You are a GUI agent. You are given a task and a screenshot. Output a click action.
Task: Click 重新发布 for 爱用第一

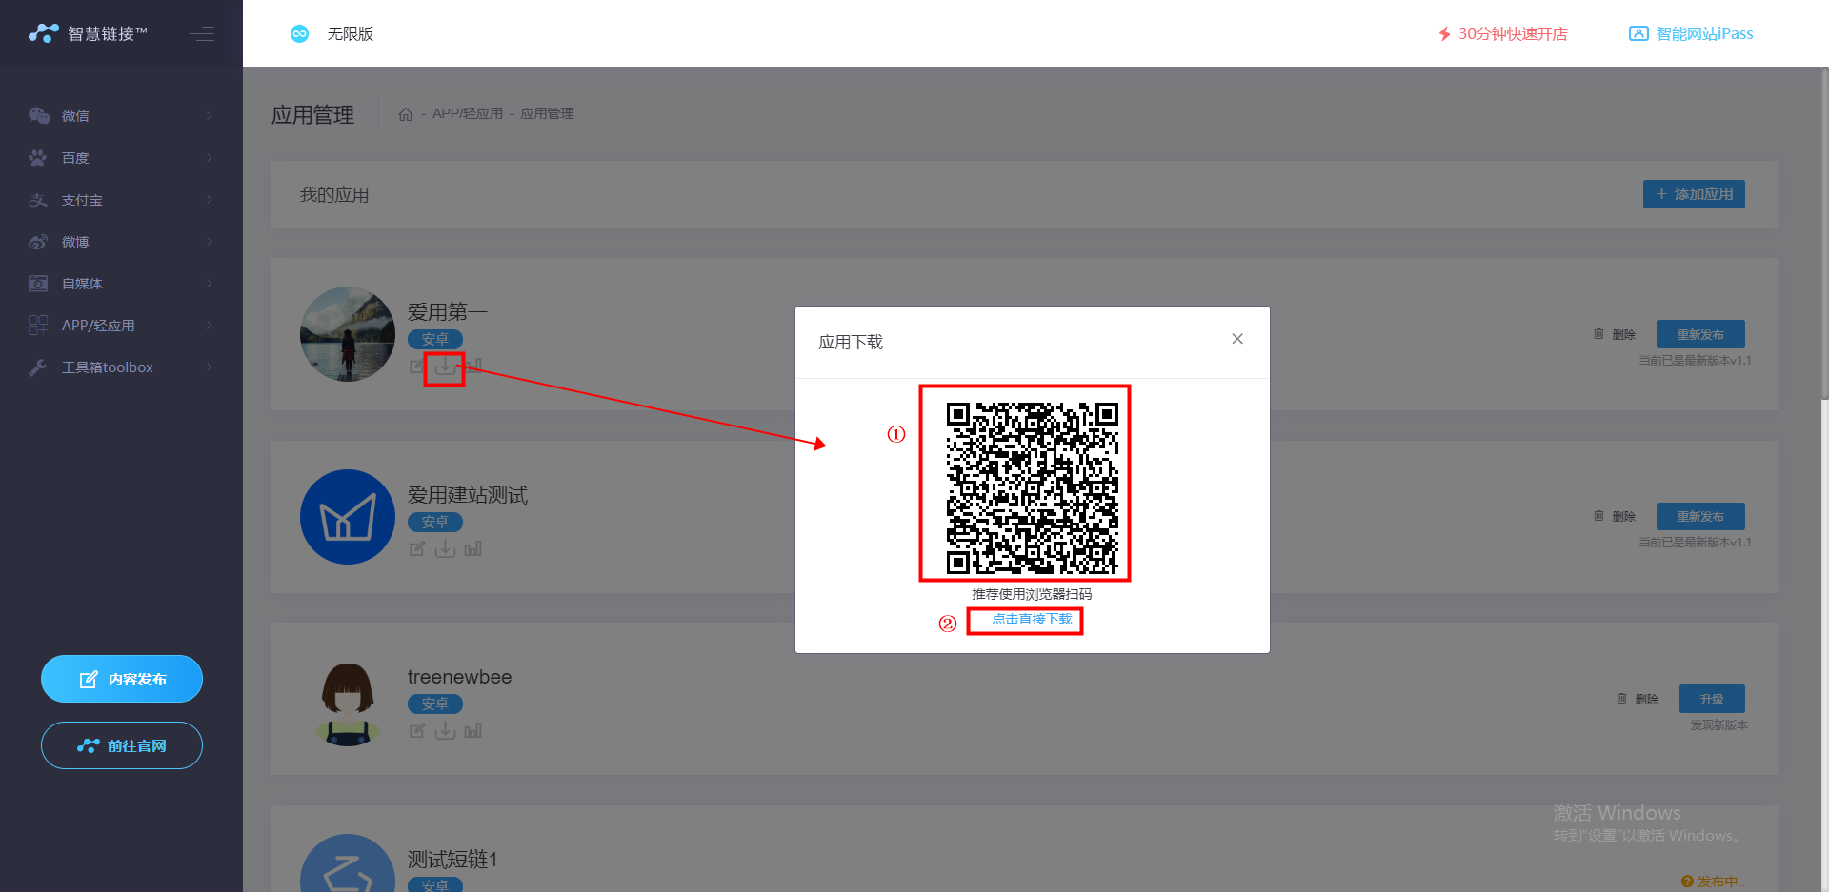pos(1700,334)
